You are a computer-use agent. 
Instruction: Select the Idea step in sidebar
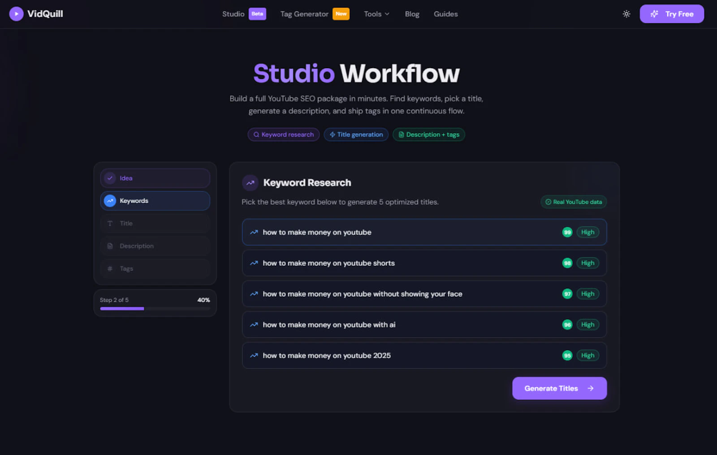point(155,178)
